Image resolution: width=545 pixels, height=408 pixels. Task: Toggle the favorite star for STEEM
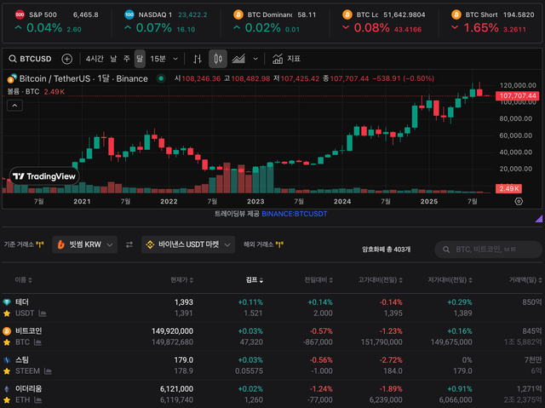point(7,371)
